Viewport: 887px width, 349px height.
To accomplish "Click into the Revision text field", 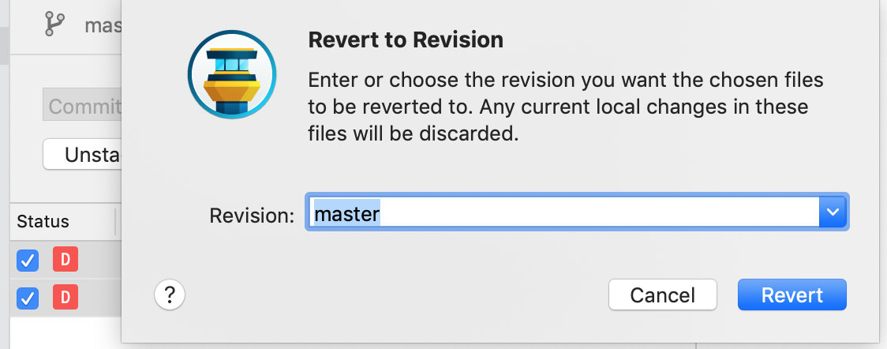I will click(560, 212).
